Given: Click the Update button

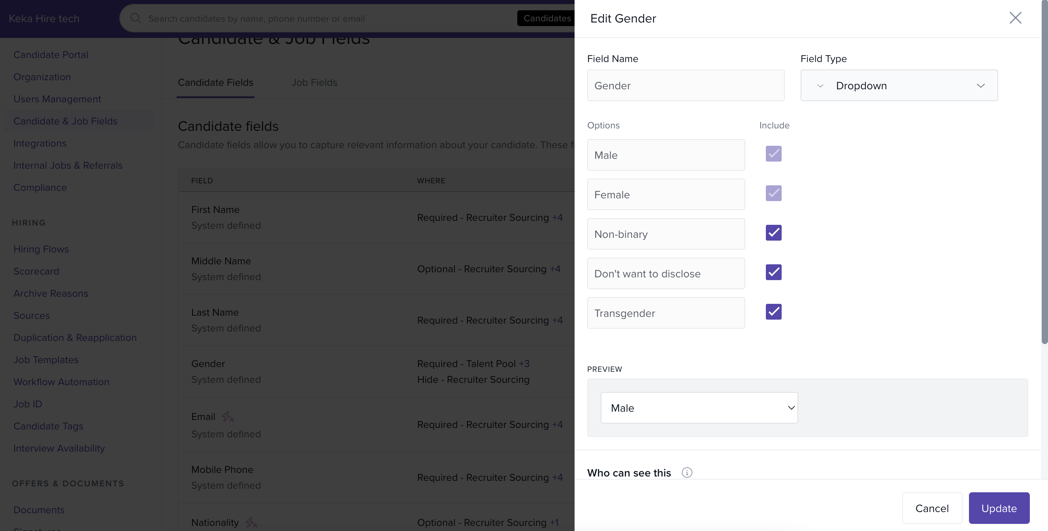Looking at the screenshot, I should [x=999, y=508].
